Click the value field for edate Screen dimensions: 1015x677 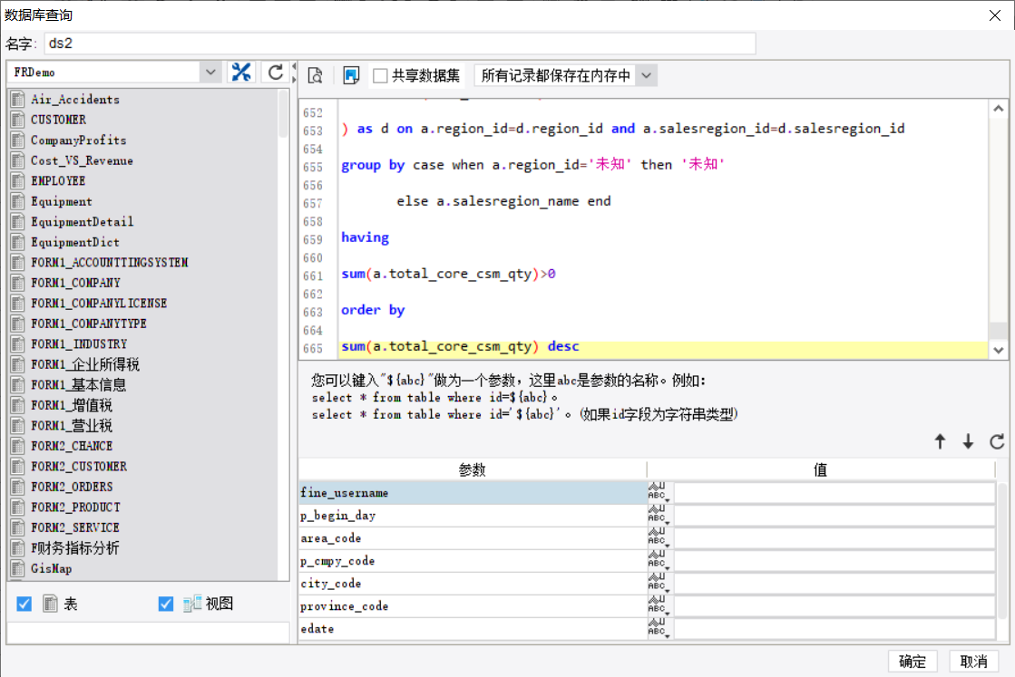click(x=834, y=628)
